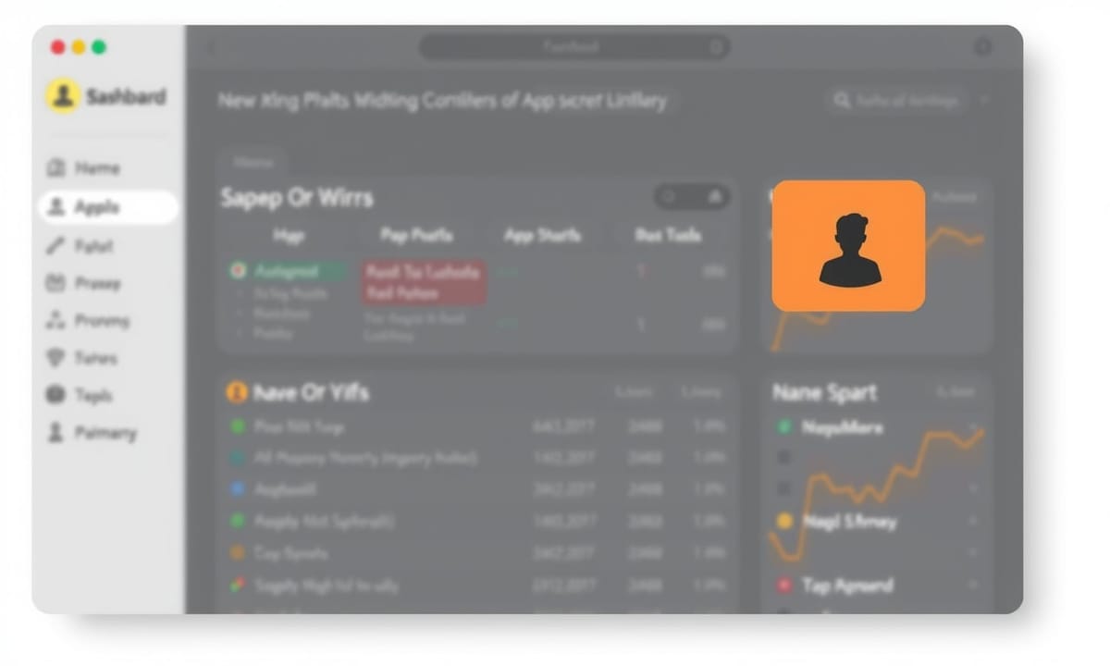Viewport: 1110px width, 666px height.
Task: Switch to the Home tab above the panel
Action: (x=253, y=162)
